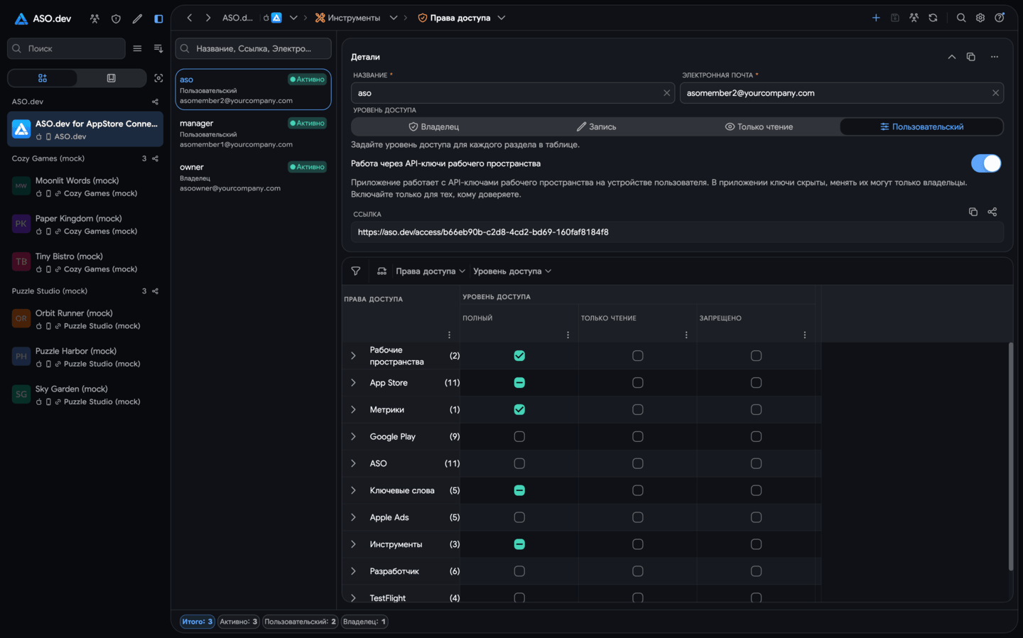Expand the Инструменты permissions row
Image resolution: width=1023 pixels, height=638 pixels.
353,544
